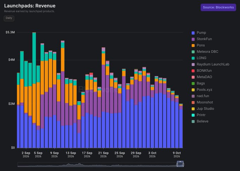240x171 pixels.
Task: Click the 5 Sep 2026 date label
Action: [38, 154]
